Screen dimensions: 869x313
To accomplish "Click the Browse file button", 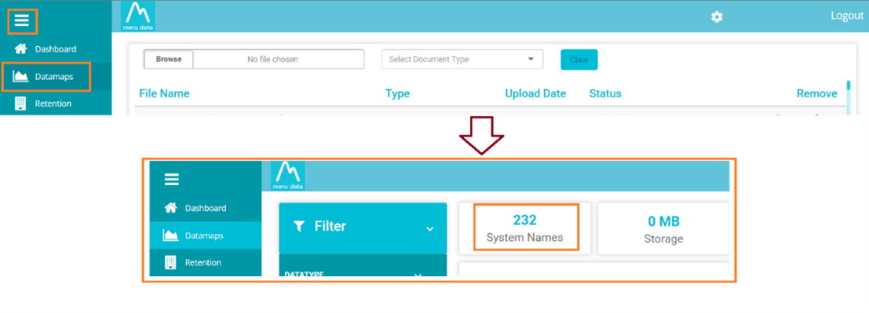I will [169, 60].
